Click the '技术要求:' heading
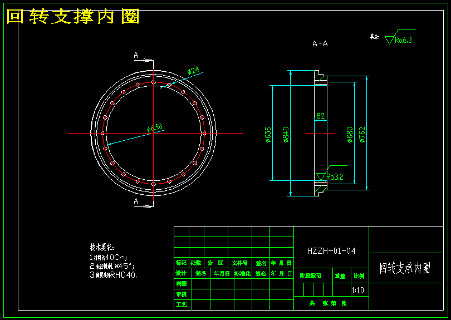Viewport: 451px width, 320px height. (102, 247)
